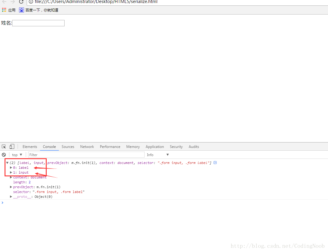
Task: Clear the console with the clear icon
Action: click(4, 155)
